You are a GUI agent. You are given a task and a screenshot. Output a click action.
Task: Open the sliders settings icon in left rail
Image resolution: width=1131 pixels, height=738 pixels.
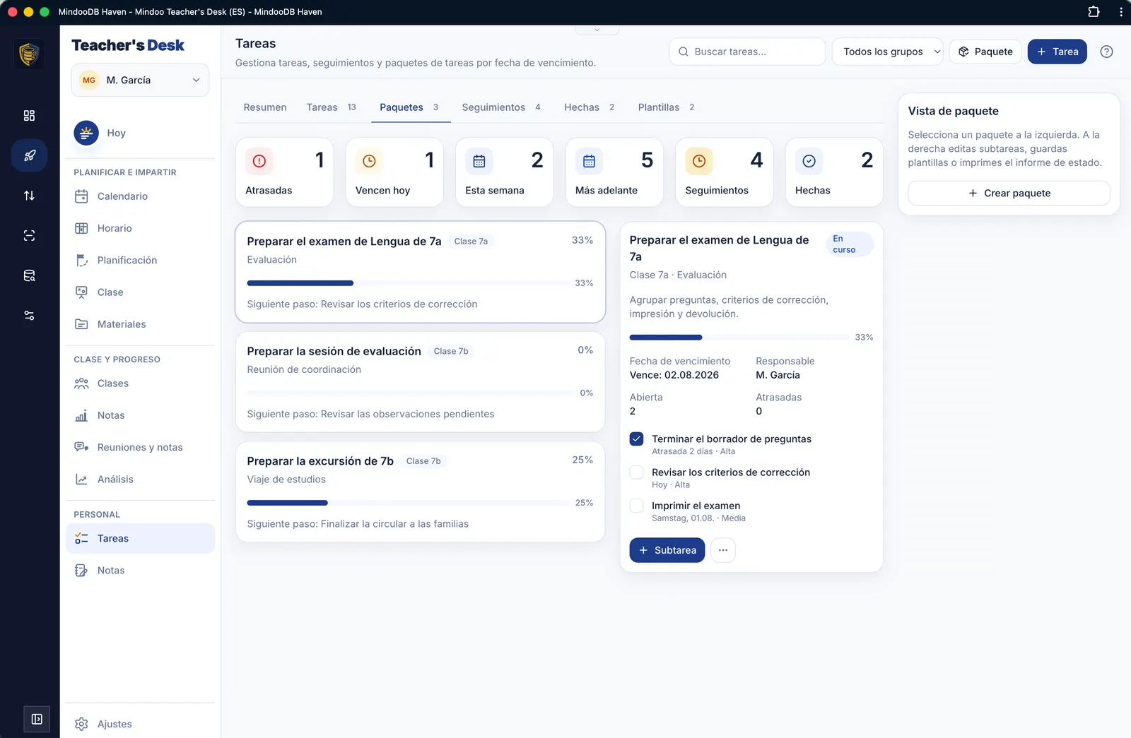point(29,316)
